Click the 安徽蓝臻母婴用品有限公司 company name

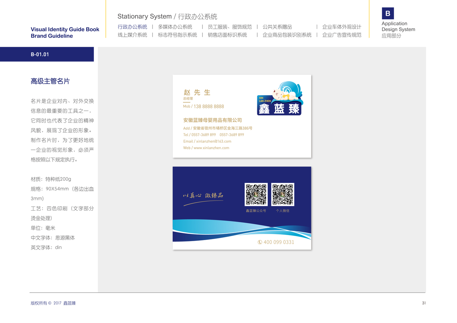click(212, 120)
